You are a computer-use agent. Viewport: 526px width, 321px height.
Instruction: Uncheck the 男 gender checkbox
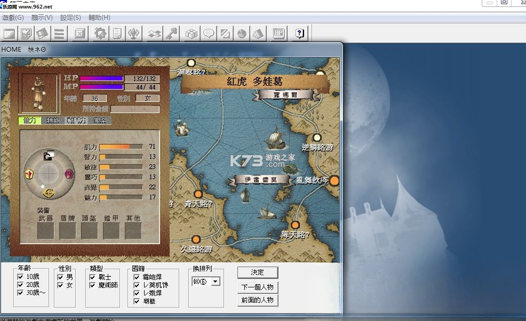[60, 277]
